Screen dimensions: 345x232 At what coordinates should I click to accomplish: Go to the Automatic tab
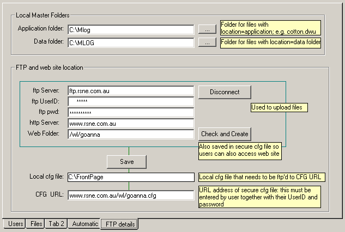[x=84, y=224]
